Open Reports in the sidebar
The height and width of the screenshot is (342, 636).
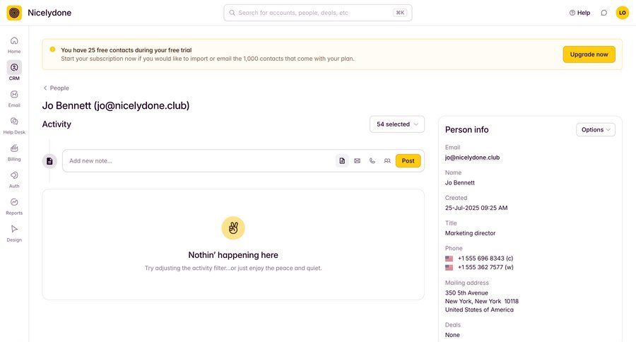[x=14, y=206]
